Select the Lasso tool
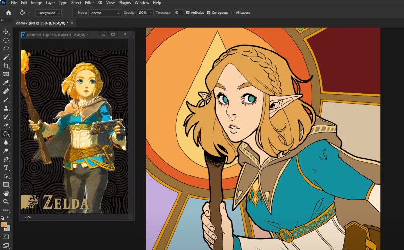The image size is (404, 250). coord(6,49)
